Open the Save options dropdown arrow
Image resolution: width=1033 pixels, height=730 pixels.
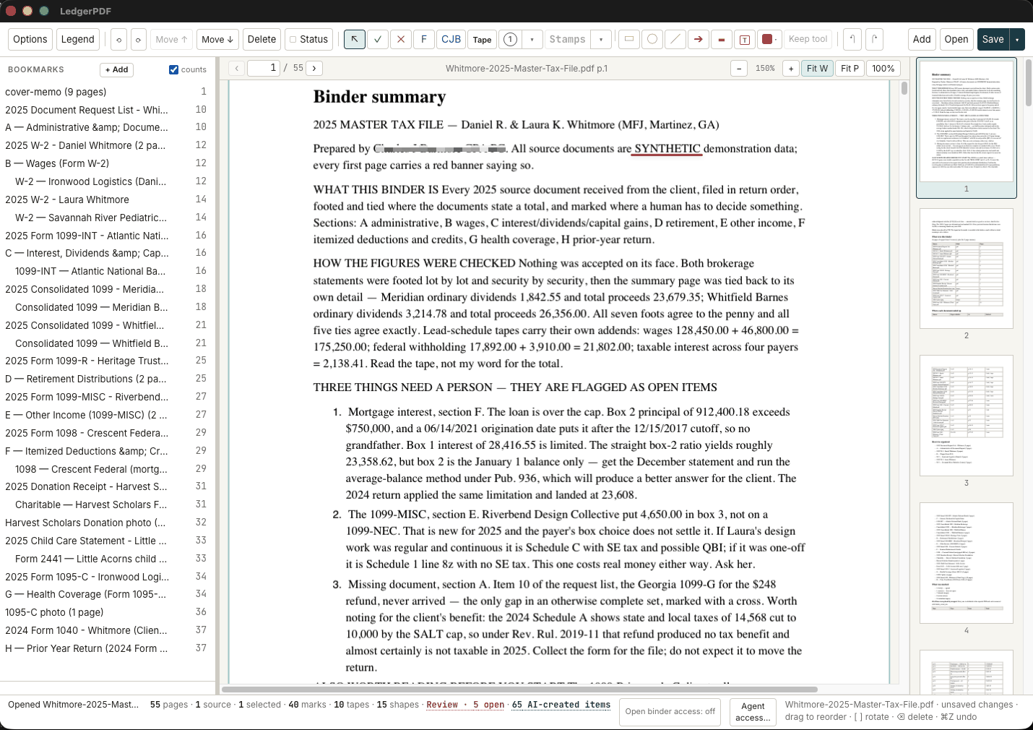click(1017, 39)
